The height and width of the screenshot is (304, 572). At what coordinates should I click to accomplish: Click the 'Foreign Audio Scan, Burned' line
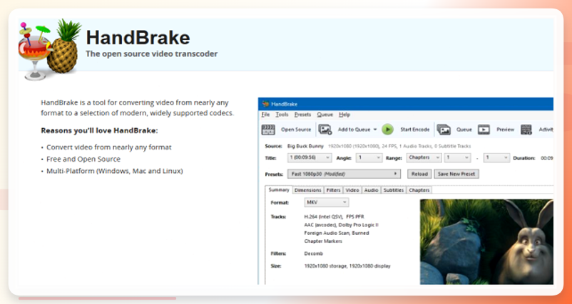click(x=337, y=233)
